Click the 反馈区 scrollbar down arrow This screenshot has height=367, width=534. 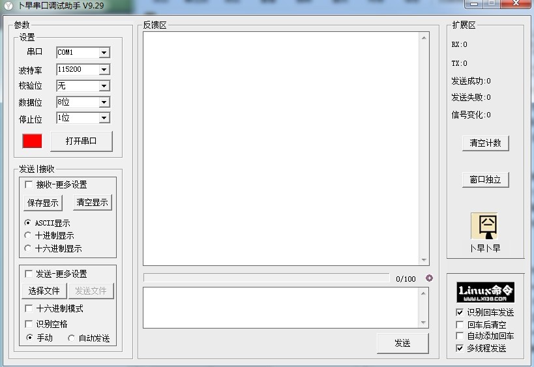[424, 260]
